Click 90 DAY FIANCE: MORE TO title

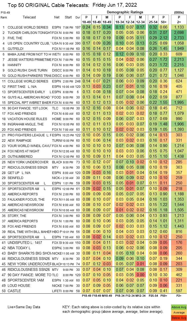pos(29,275)
